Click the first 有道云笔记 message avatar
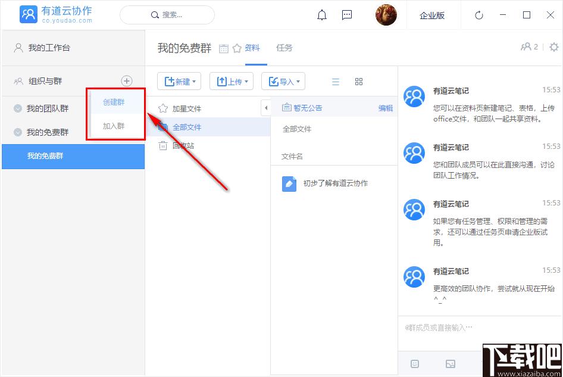Viewport: 563px width, 377px height. (x=414, y=96)
